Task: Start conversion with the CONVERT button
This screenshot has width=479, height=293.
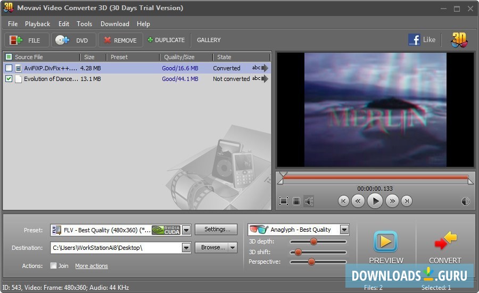Action: pos(445,247)
